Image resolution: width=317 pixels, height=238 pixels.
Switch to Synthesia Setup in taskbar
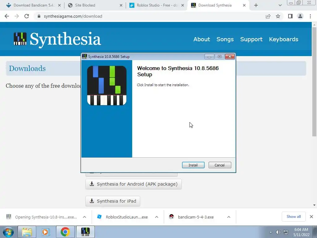point(85,232)
